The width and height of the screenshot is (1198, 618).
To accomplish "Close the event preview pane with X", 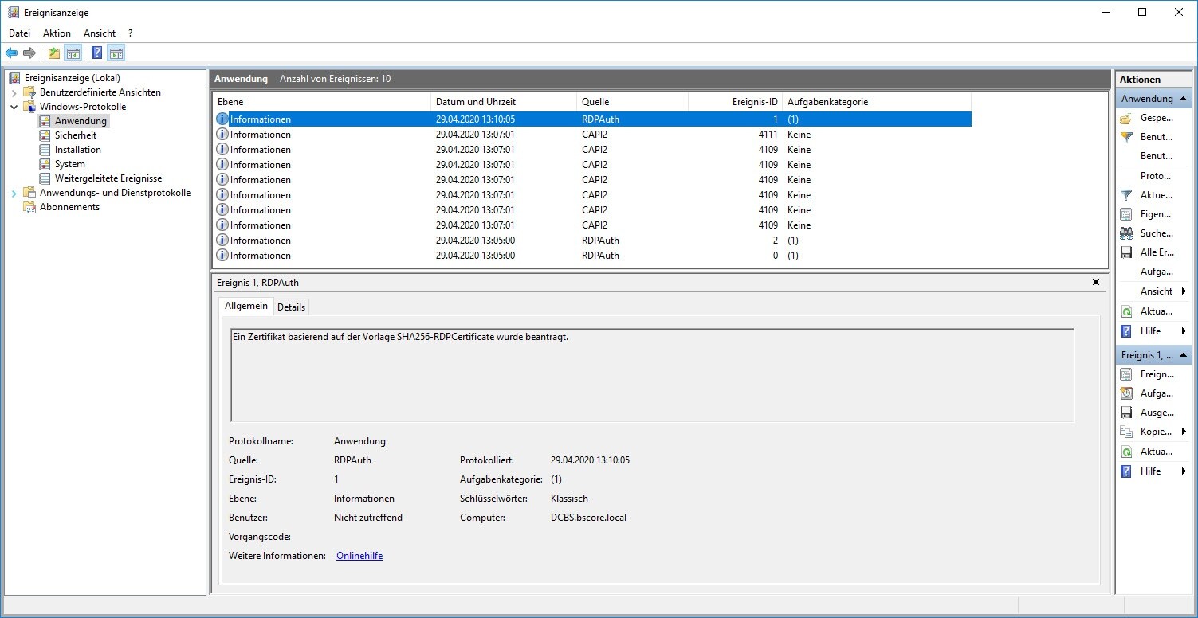I will [1095, 282].
